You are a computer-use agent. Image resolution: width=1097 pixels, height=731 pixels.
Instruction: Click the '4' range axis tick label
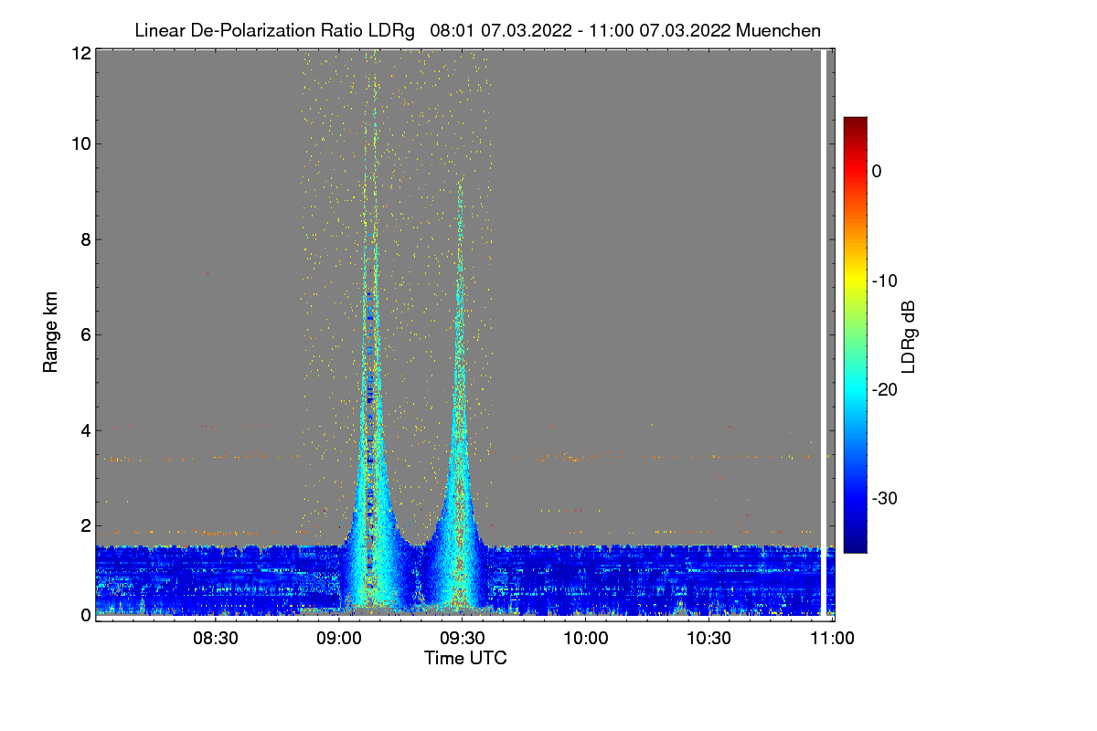coord(85,429)
